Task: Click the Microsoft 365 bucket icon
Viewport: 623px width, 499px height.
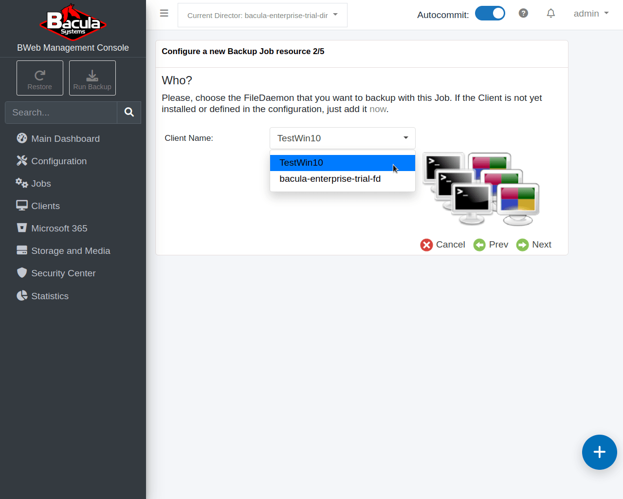Action: [22, 228]
